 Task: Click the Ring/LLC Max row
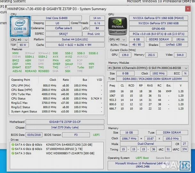click(x=57, y=103)
